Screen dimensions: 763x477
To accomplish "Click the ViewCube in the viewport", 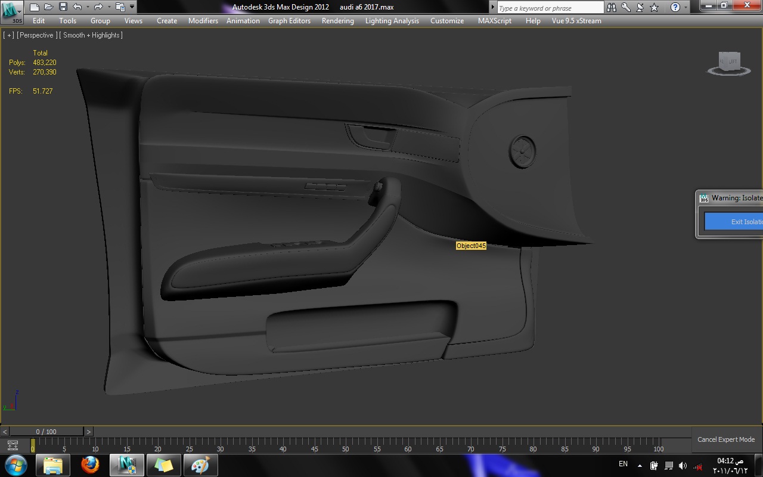I will 728,63.
